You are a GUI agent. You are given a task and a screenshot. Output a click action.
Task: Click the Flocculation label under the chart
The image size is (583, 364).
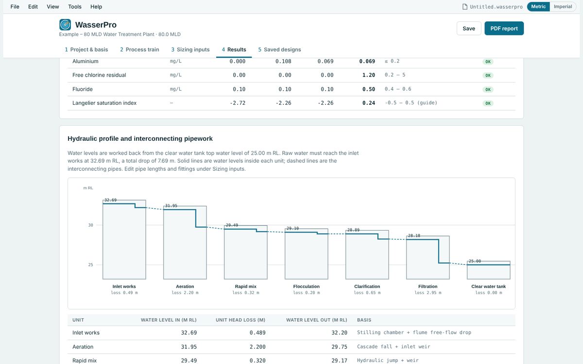click(306, 286)
